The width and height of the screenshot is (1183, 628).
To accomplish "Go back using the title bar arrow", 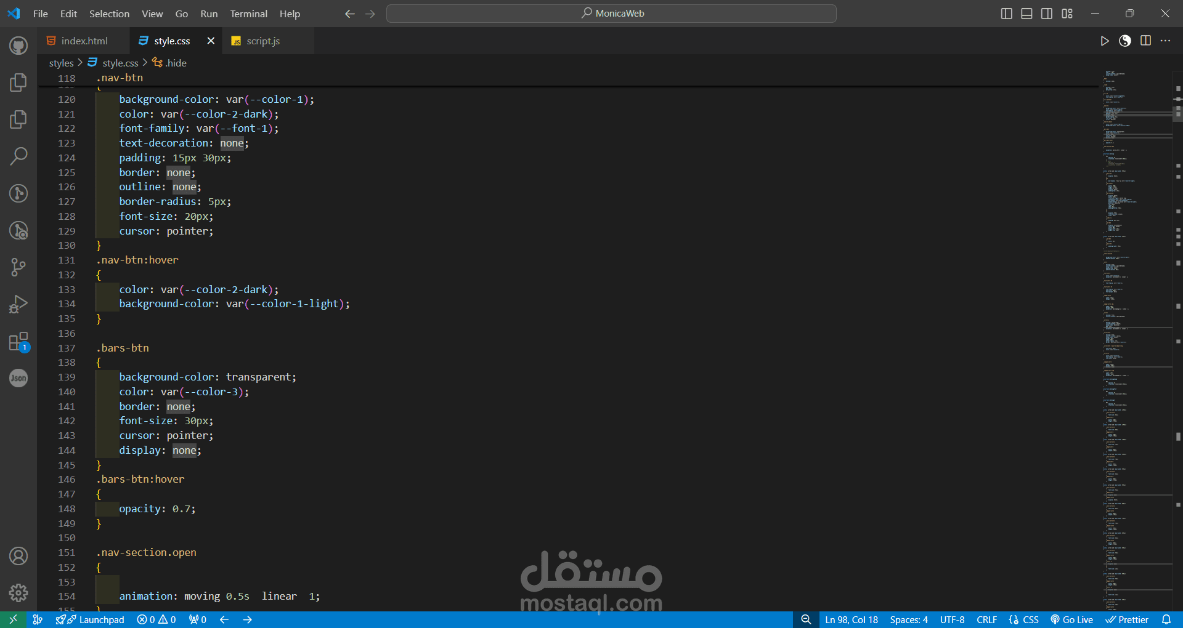I will [350, 14].
